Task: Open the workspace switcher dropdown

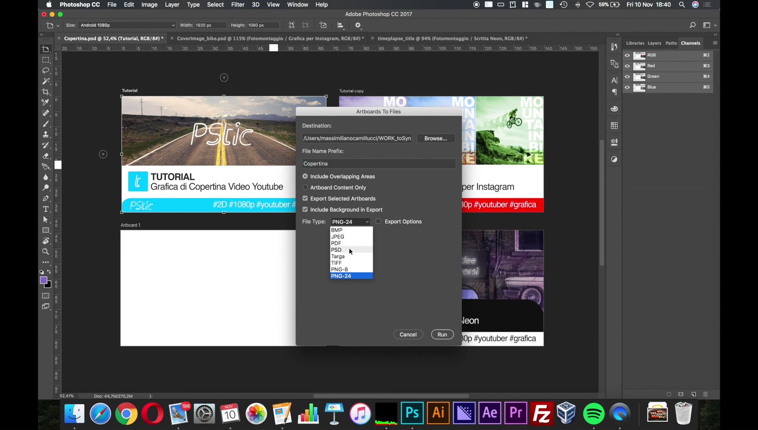Action: pyautogui.click(x=710, y=25)
